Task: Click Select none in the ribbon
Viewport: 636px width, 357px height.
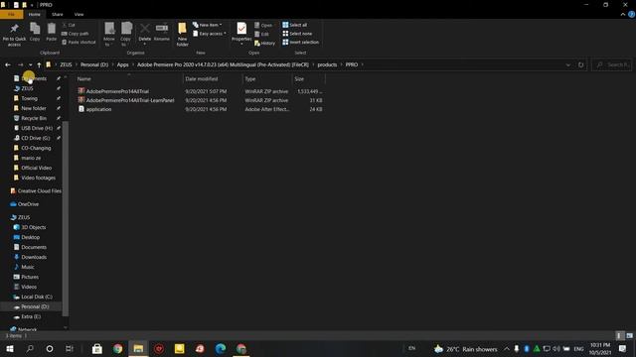Action: click(297, 34)
